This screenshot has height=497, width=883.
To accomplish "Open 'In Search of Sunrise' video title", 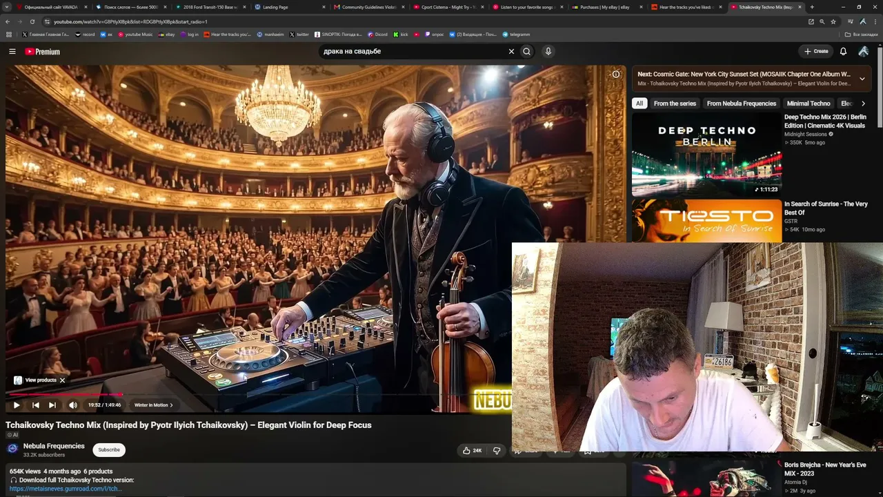I will click(826, 208).
